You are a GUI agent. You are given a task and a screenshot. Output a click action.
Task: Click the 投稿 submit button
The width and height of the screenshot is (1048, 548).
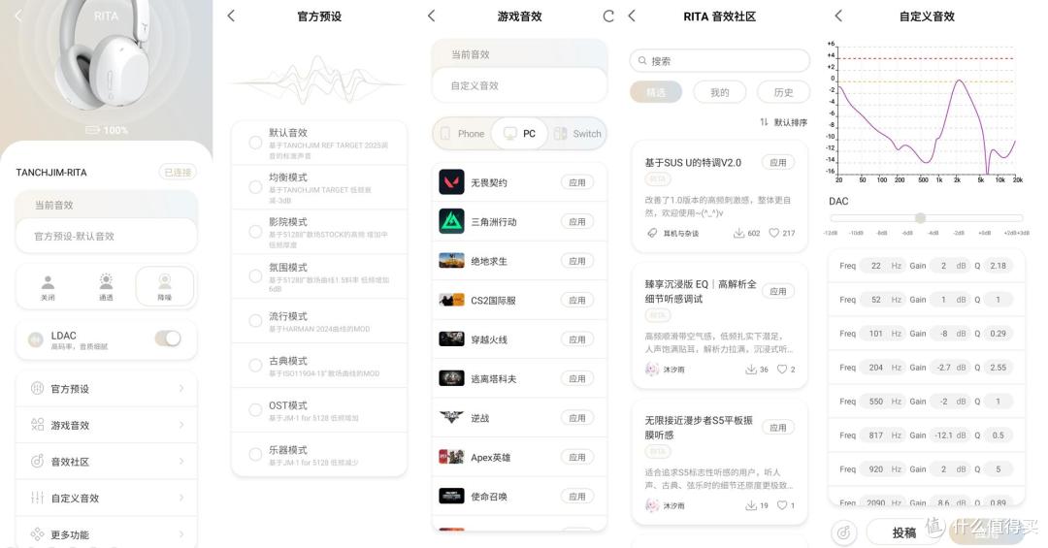click(x=904, y=532)
